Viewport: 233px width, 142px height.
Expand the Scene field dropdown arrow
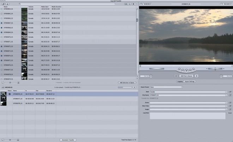(226, 103)
